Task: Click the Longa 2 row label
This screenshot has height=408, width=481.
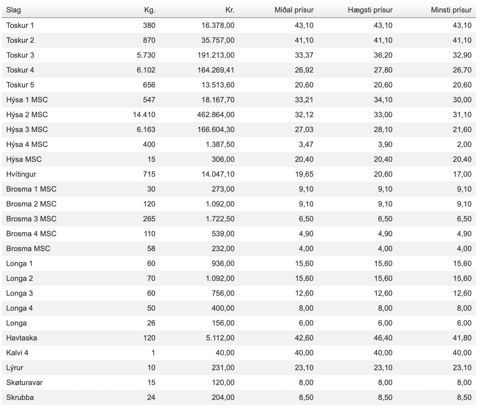Action: pos(19,279)
